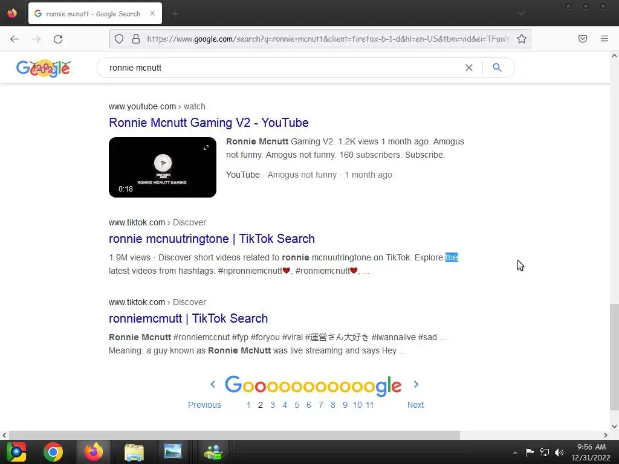Click the padlock site info icon

(x=136, y=39)
